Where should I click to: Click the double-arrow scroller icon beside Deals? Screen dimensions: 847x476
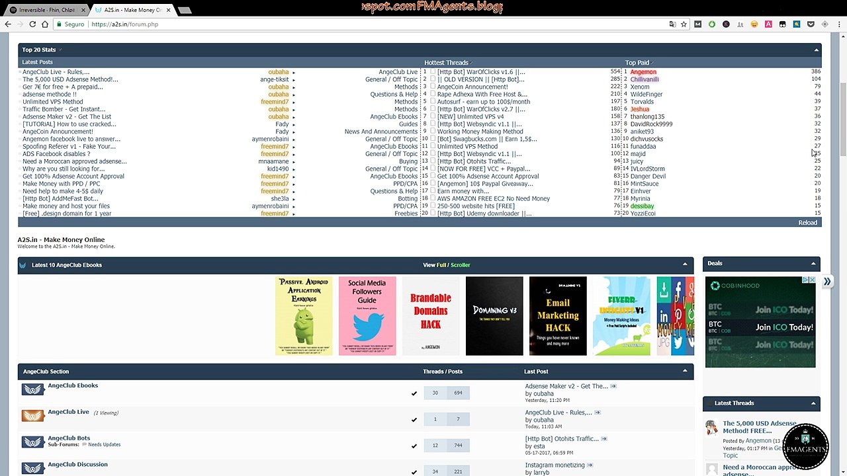tap(826, 282)
